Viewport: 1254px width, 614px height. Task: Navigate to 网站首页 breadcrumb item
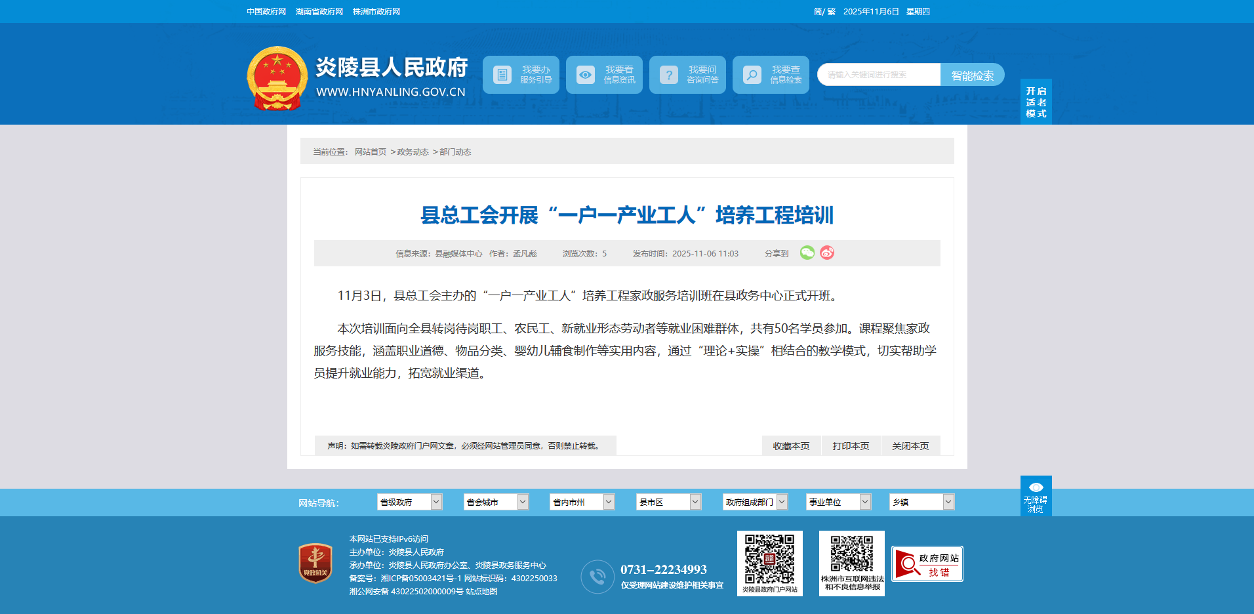coord(371,152)
